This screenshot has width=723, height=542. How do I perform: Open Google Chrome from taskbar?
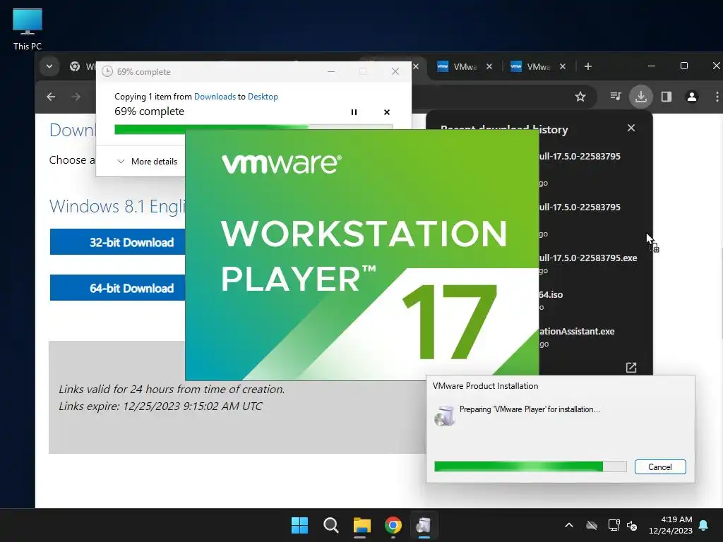tap(393, 525)
